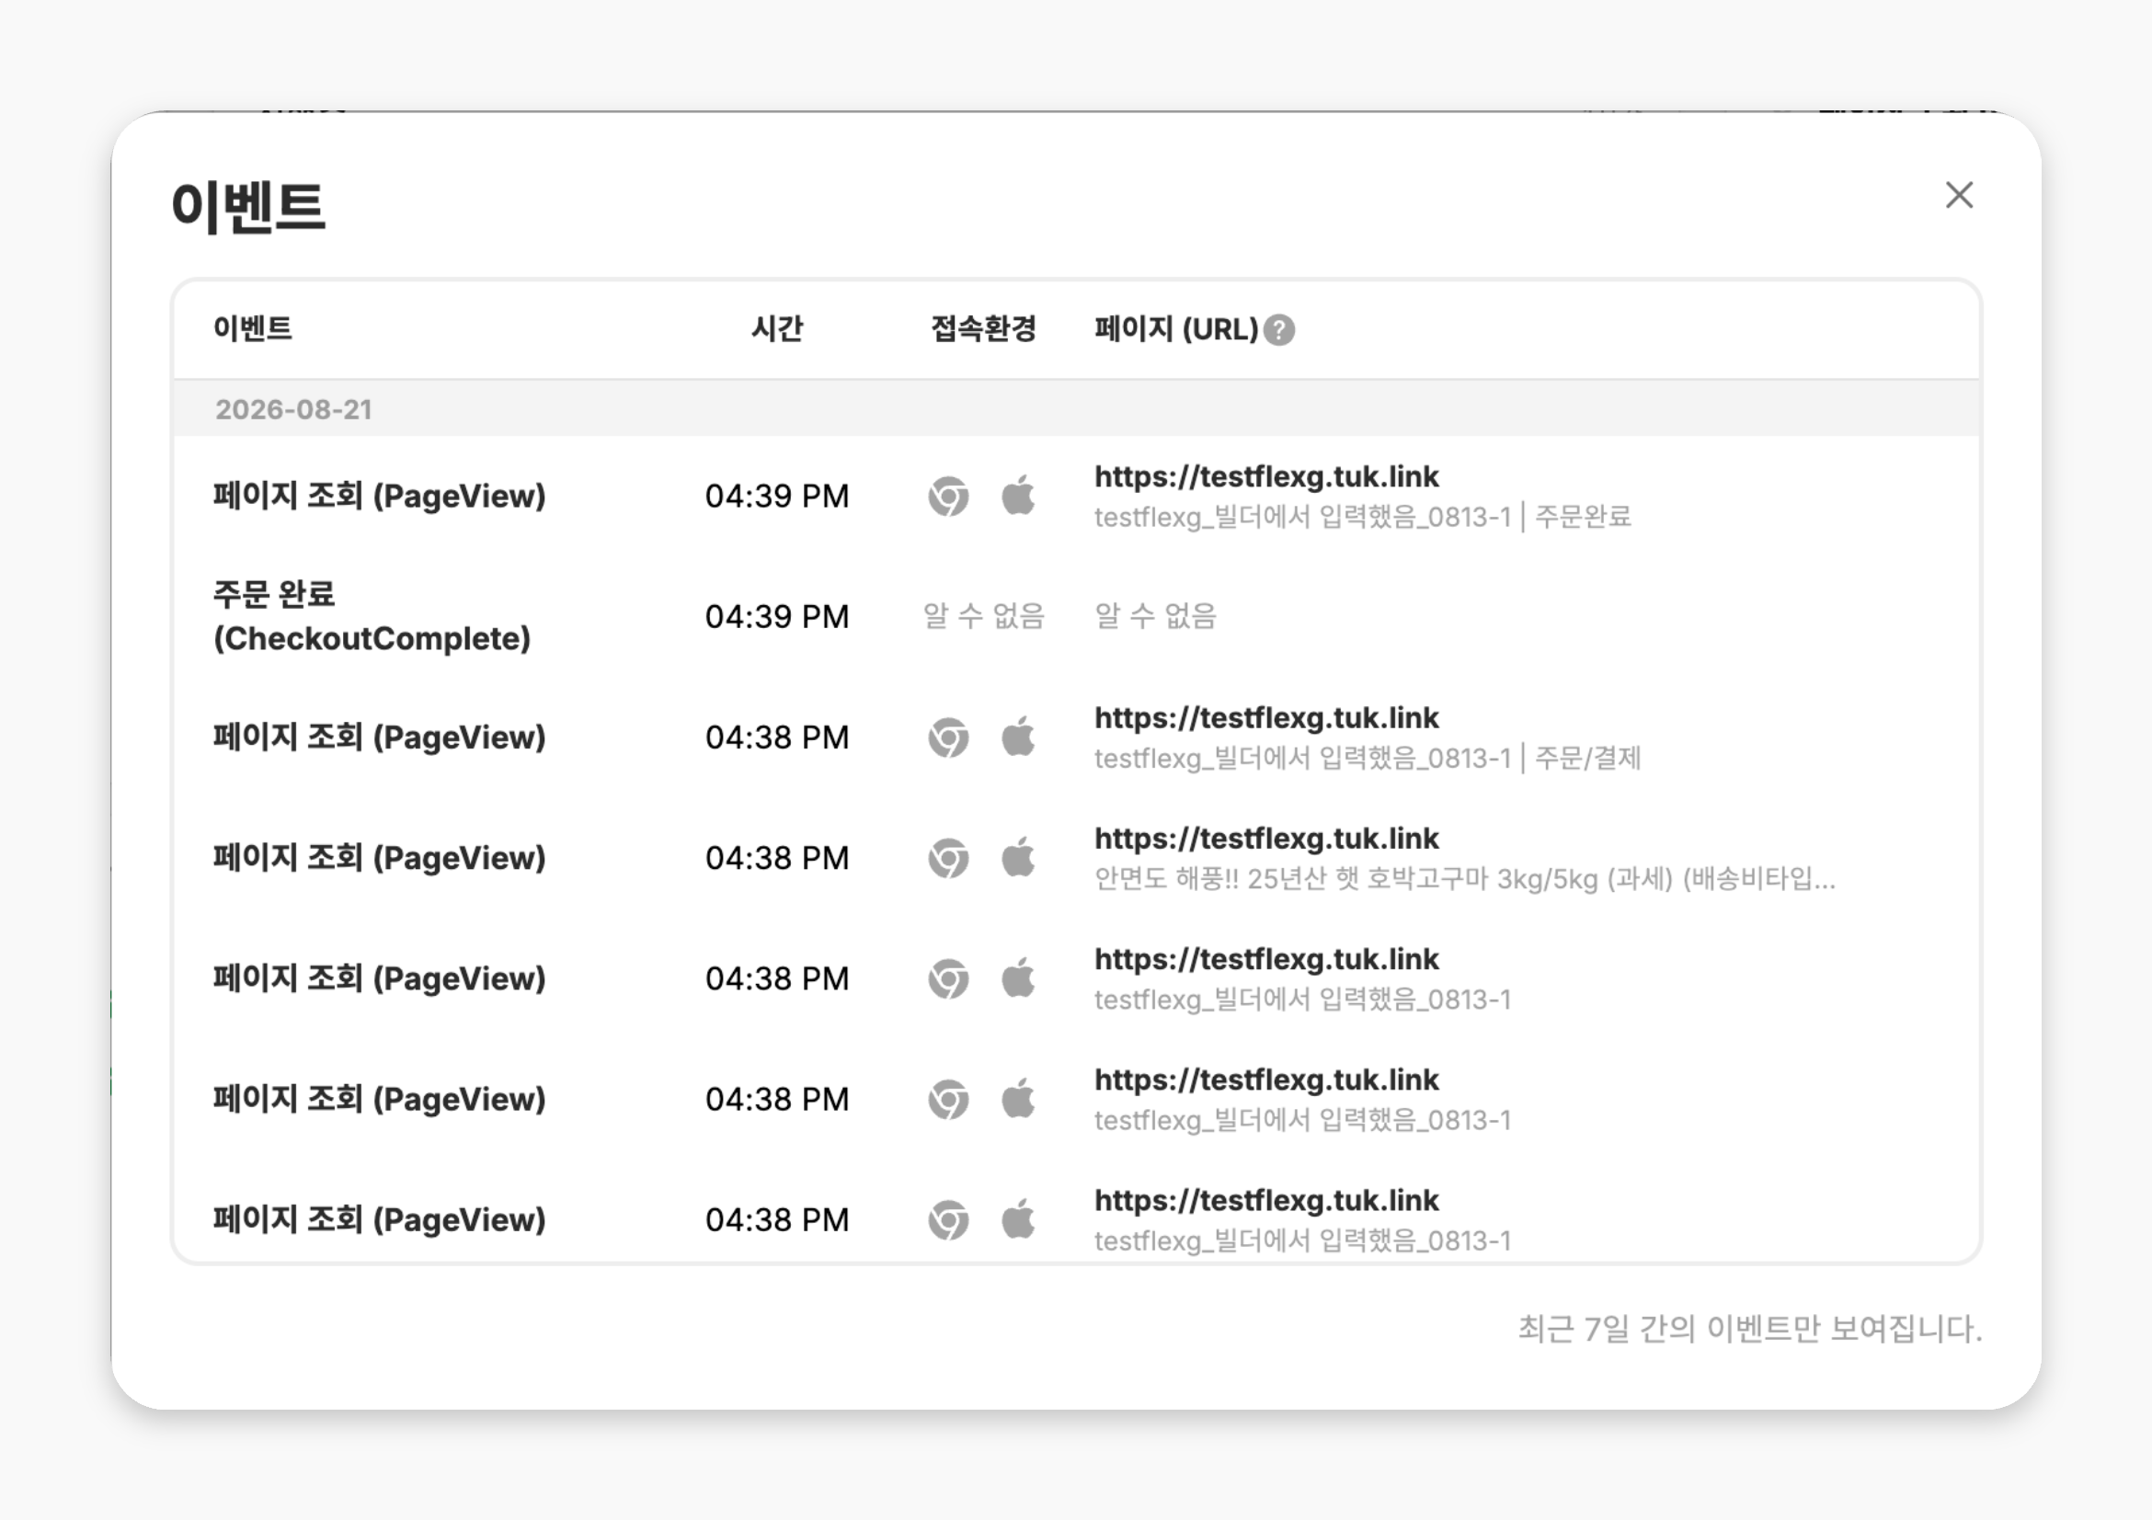Click the Apple OS icon in the 주문/결제 row
Image resolution: width=2152 pixels, height=1520 pixels.
click(x=1018, y=737)
